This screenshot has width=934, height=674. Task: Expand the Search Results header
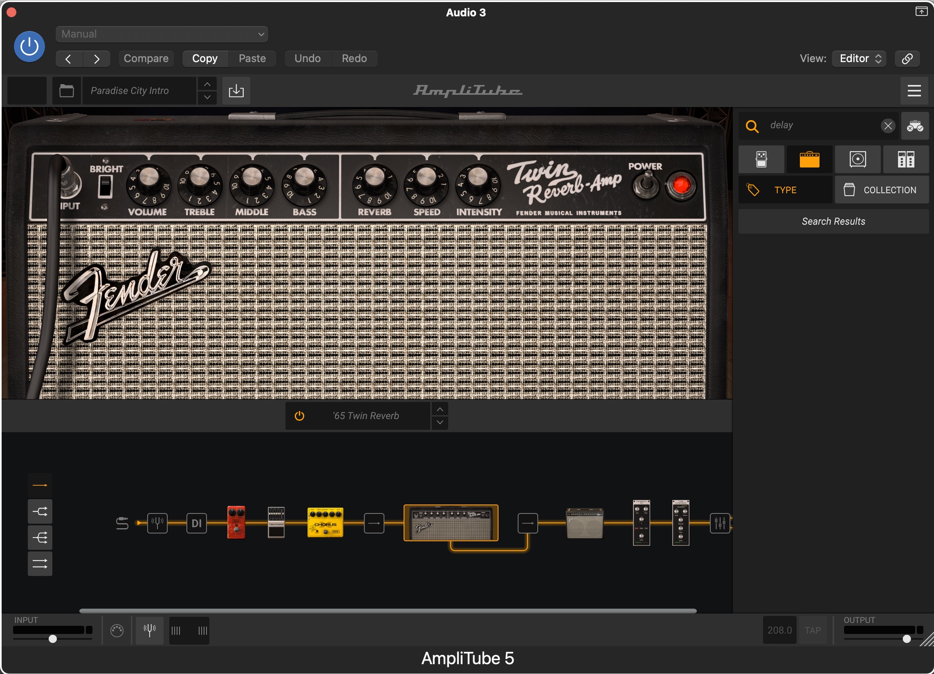pos(833,221)
